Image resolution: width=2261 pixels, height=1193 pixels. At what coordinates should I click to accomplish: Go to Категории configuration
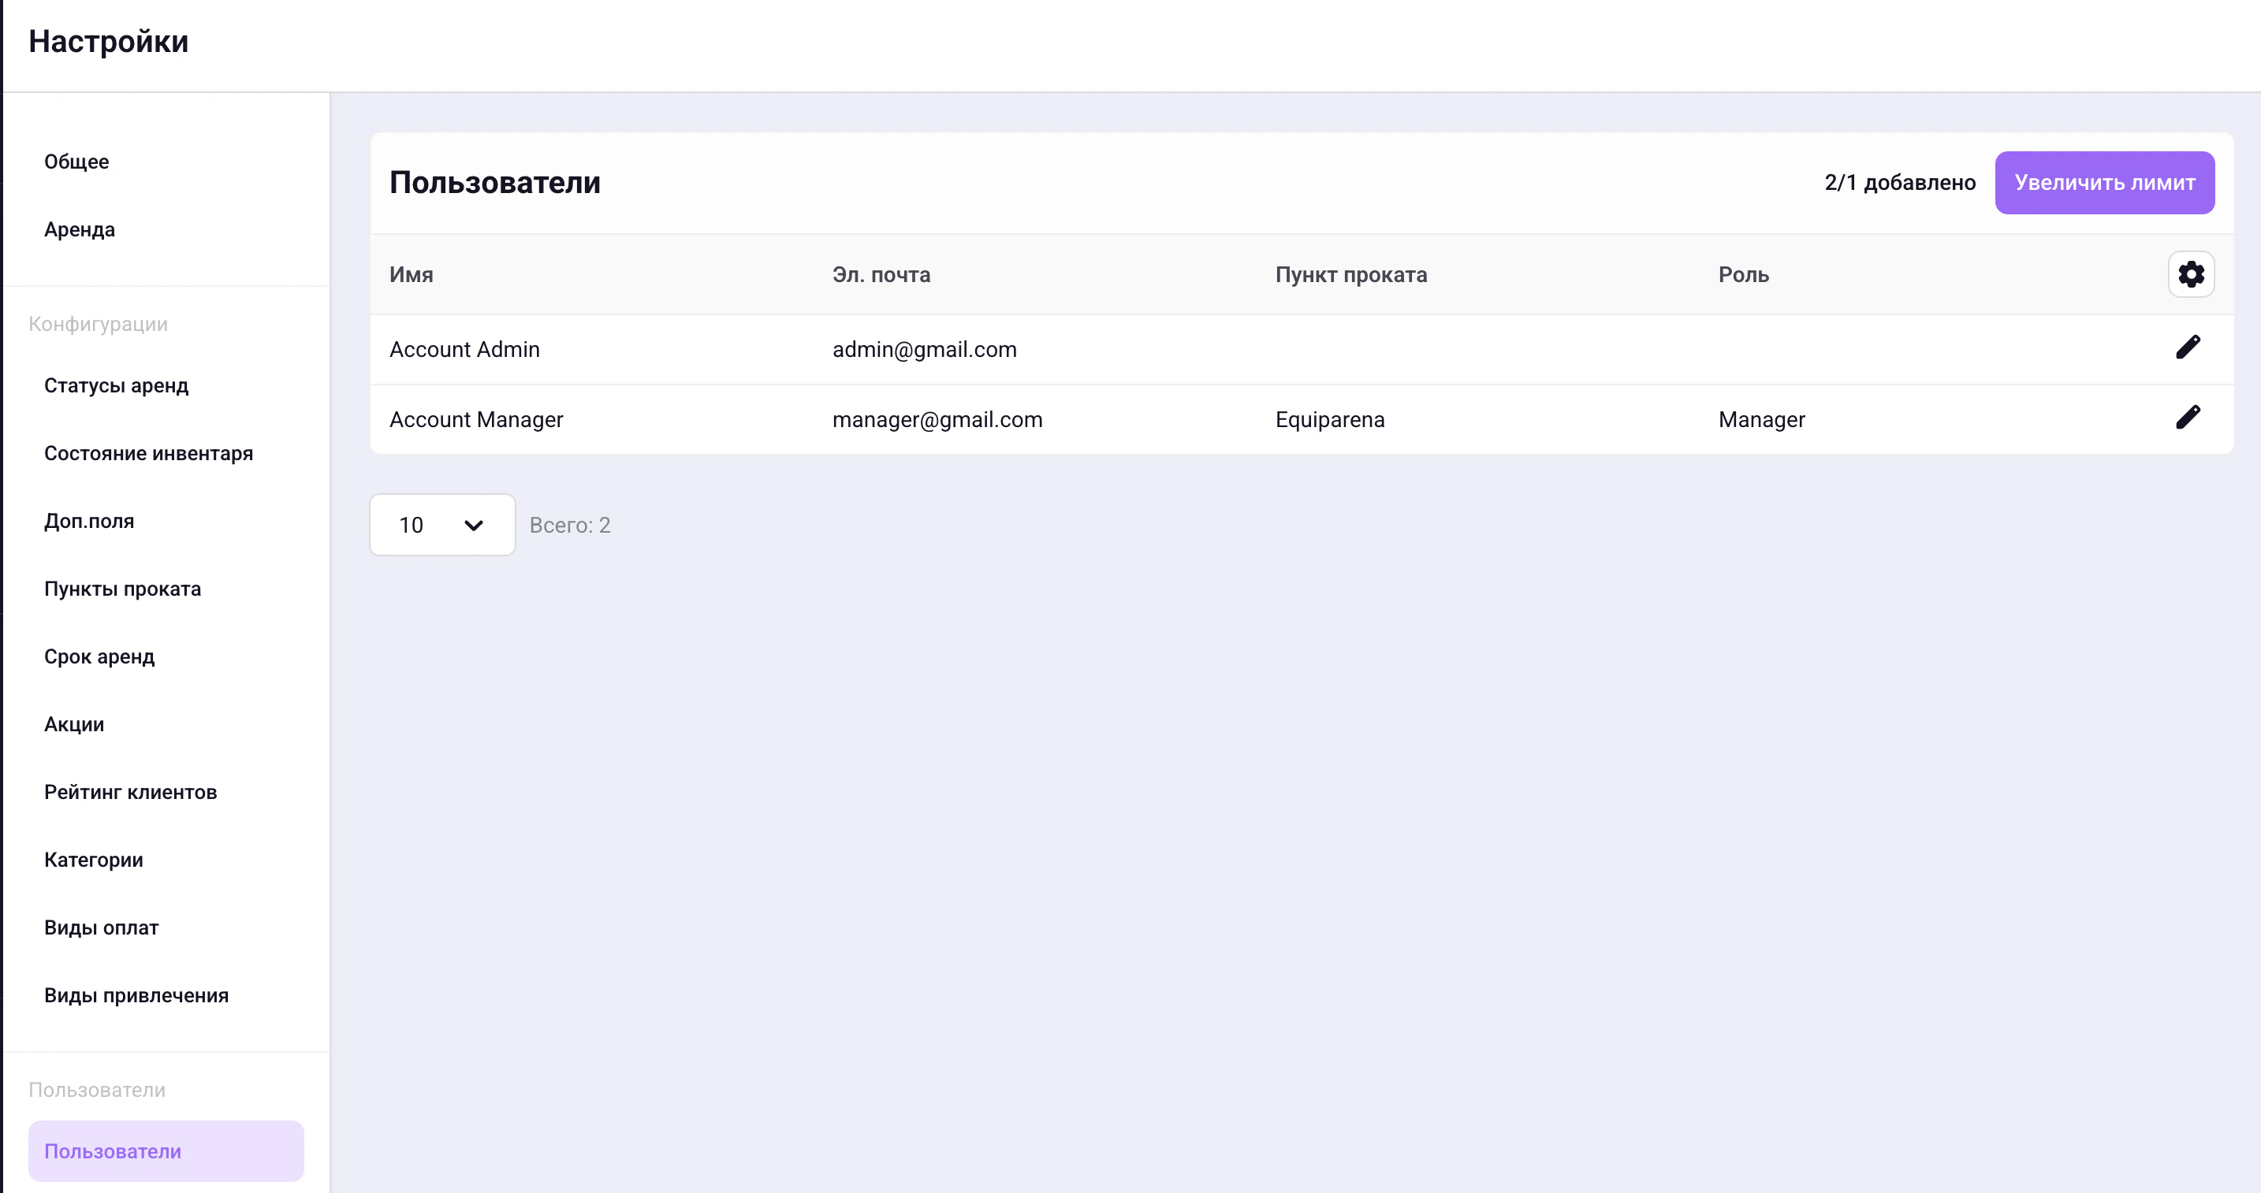pyautogui.click(x=94, y=860)
